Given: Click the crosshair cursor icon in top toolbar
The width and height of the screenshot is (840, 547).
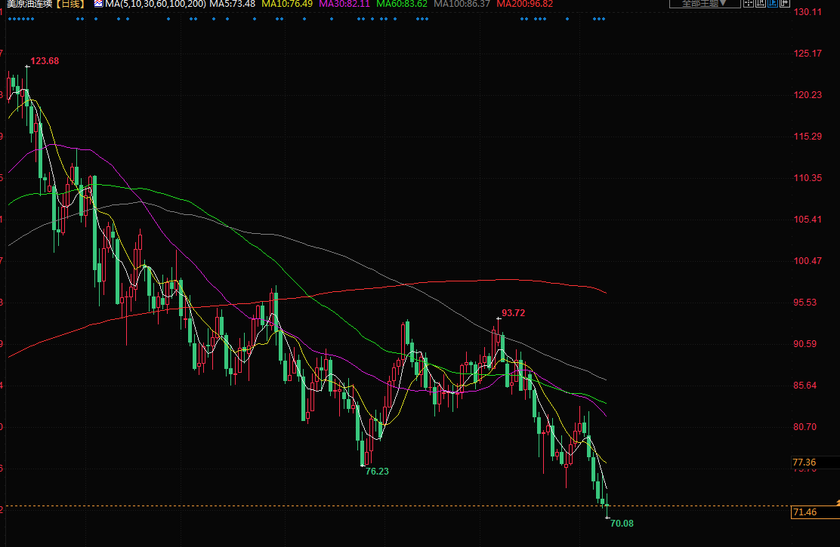Looking at the screenshot, I should (749, 3).
